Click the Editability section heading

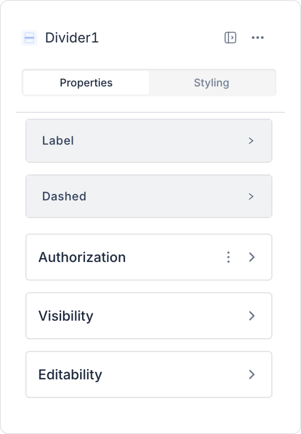pos(70,374)
